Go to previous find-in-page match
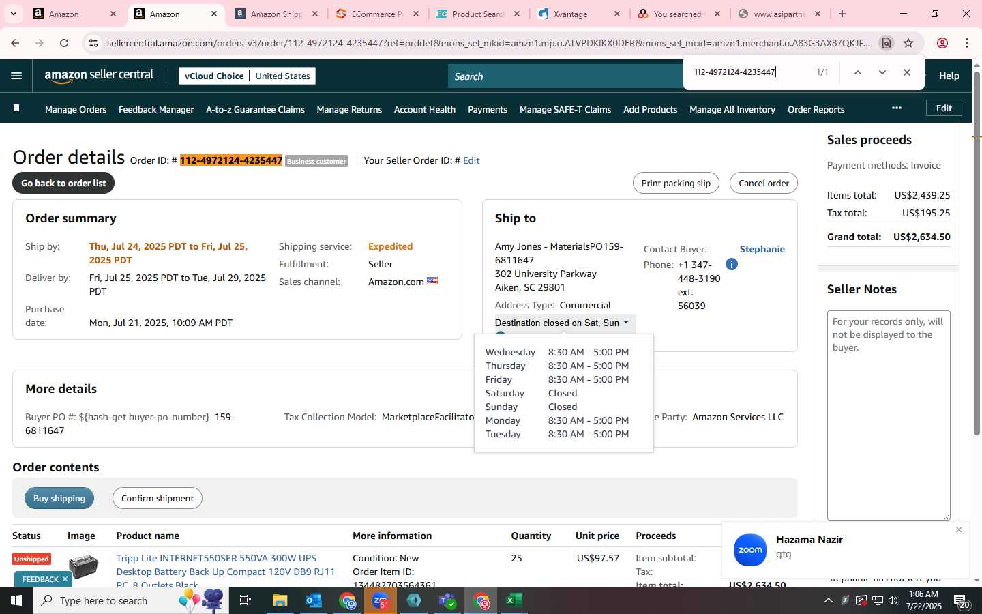Screen dimensions: 982x614 click(x=858, y=72)
